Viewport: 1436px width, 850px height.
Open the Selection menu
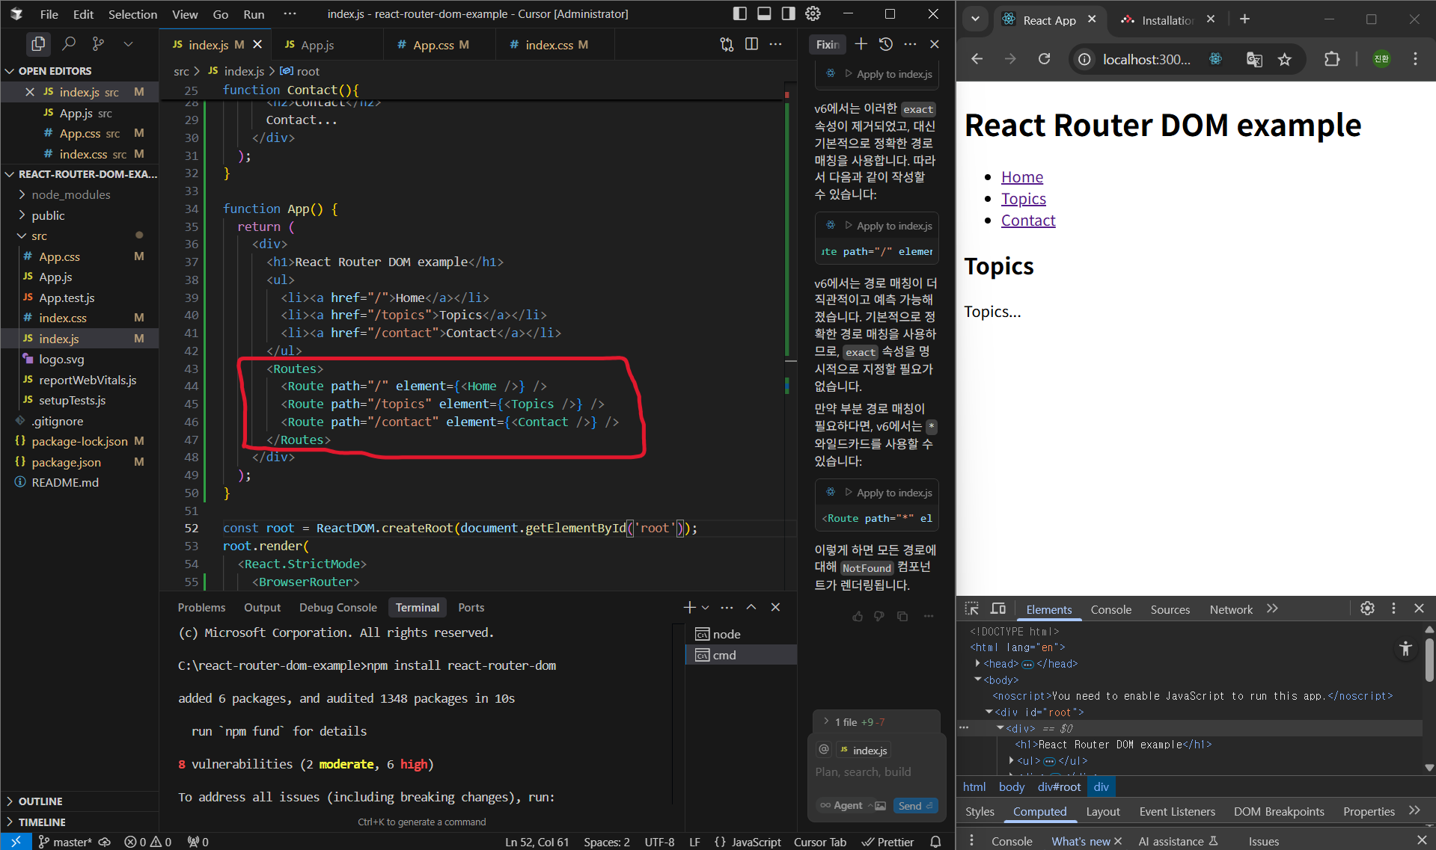(x=132, y=14)
